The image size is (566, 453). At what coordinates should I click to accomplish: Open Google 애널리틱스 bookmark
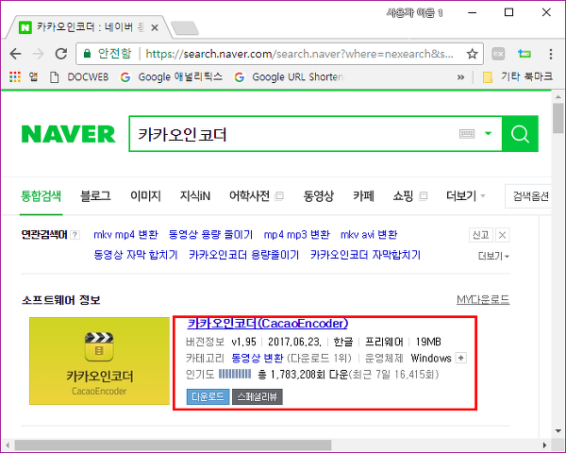coord(172,77)
